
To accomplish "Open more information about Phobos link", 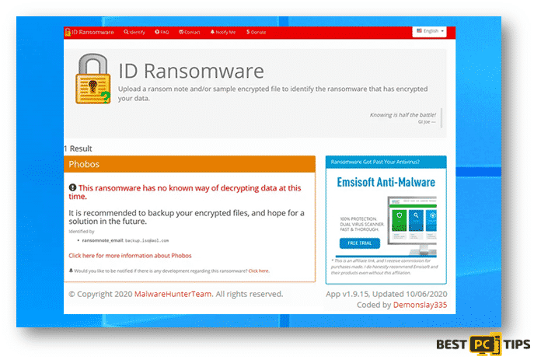I will [130, 256].
